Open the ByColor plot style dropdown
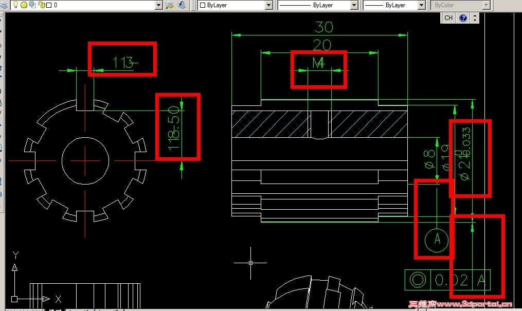 coord(487,5)
